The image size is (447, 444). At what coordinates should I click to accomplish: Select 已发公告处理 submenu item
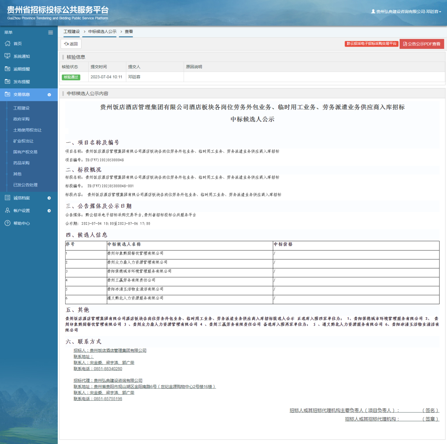[x=25, y=185]
